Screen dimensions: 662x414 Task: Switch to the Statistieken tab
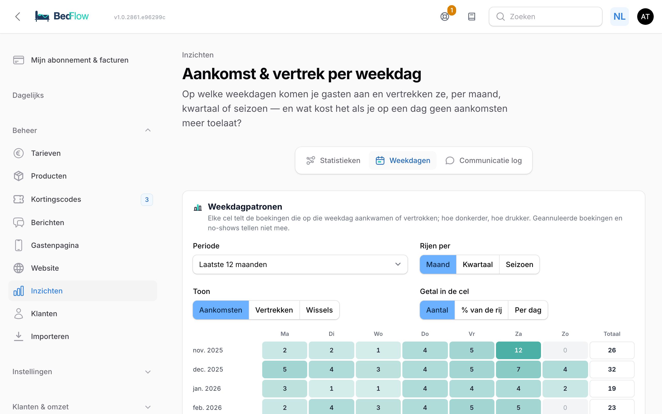333,160
